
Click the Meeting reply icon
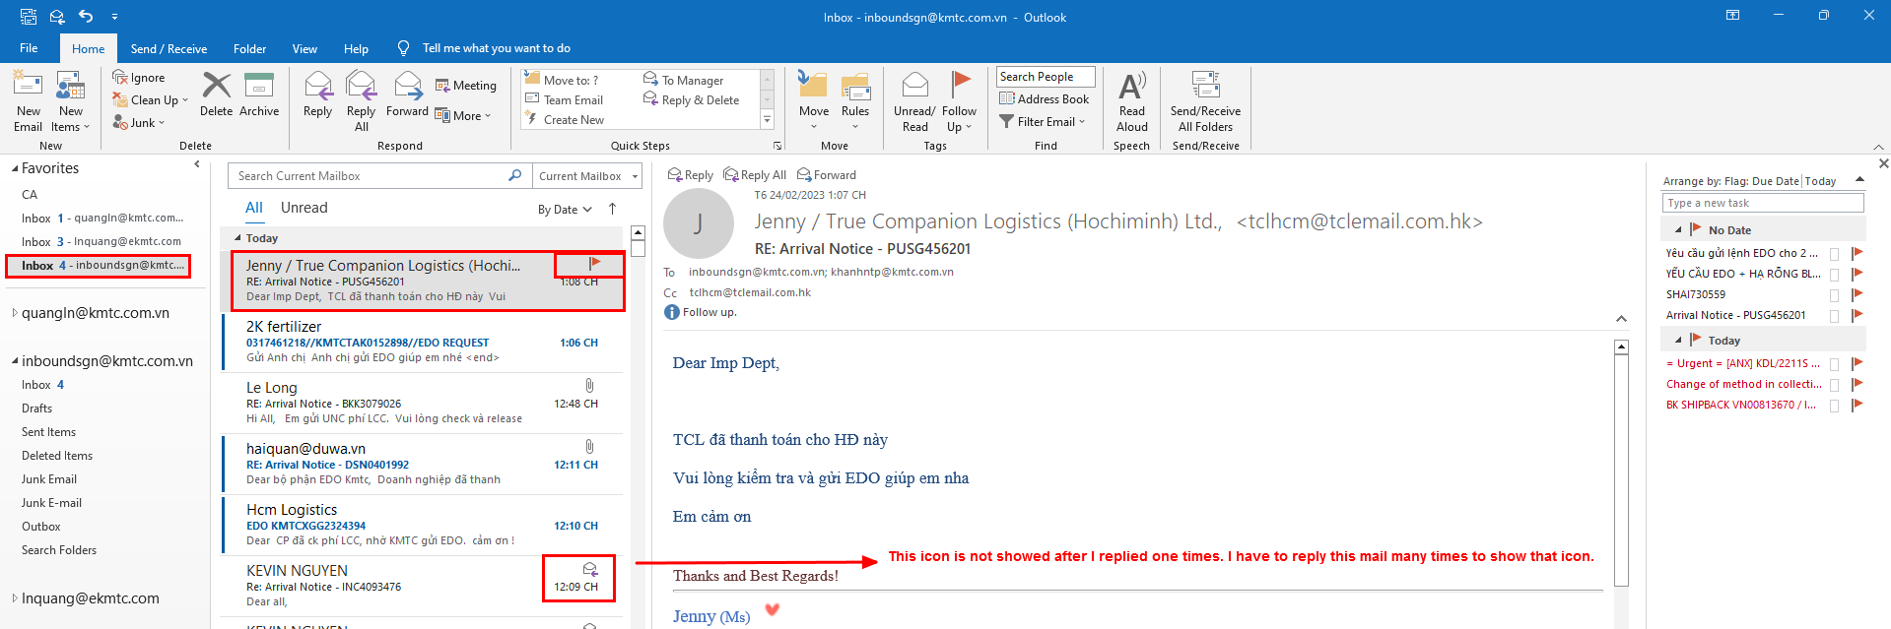(x=443, y=86)
